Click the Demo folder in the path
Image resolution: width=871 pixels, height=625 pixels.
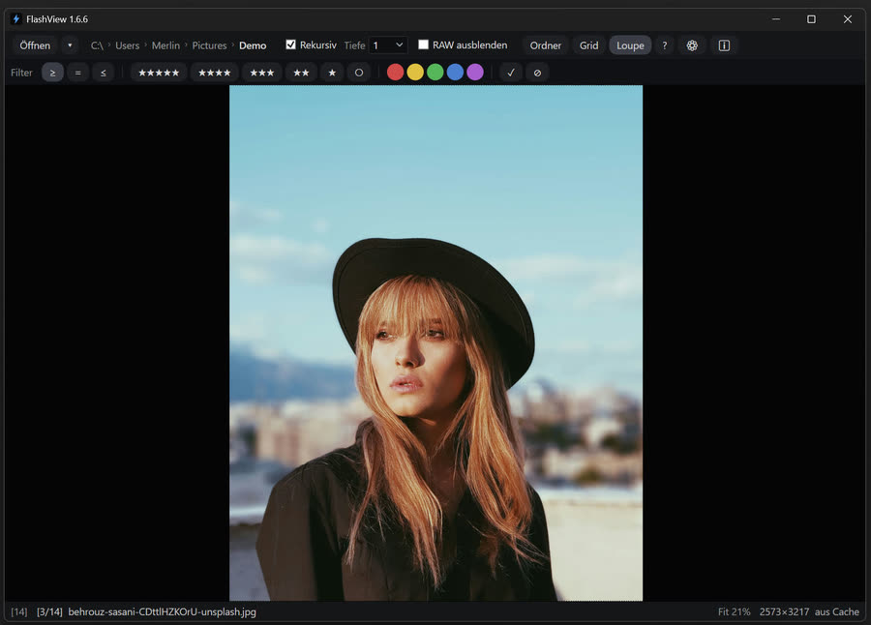coord(253,45)
